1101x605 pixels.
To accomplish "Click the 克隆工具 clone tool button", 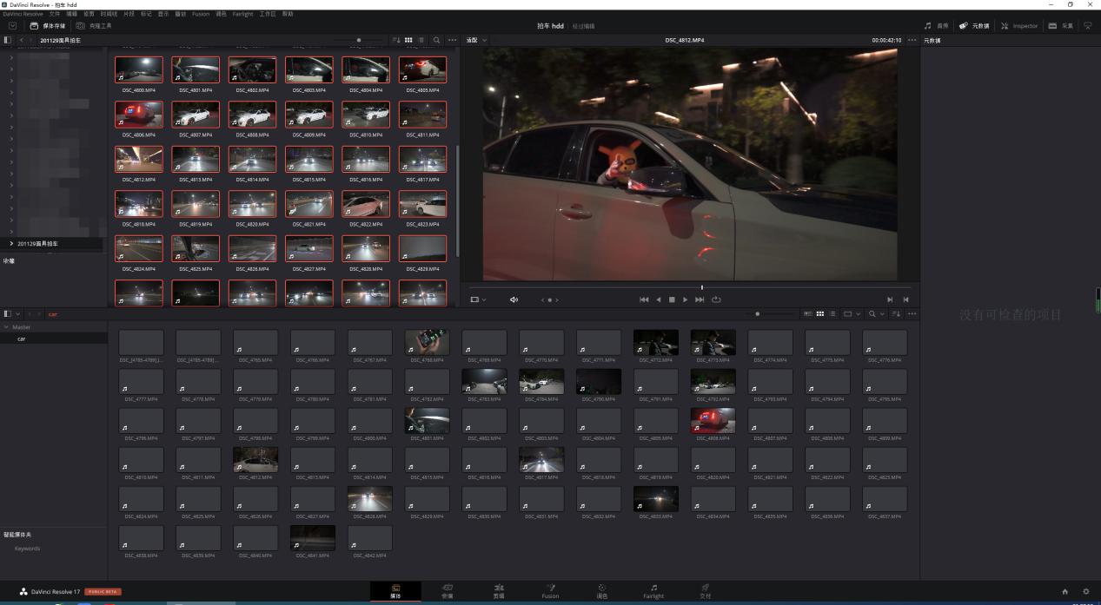I will tap(94, 26).
